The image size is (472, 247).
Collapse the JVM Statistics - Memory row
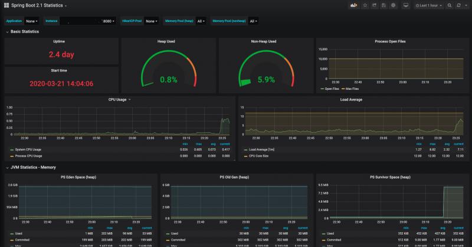(x=33, y=167)
